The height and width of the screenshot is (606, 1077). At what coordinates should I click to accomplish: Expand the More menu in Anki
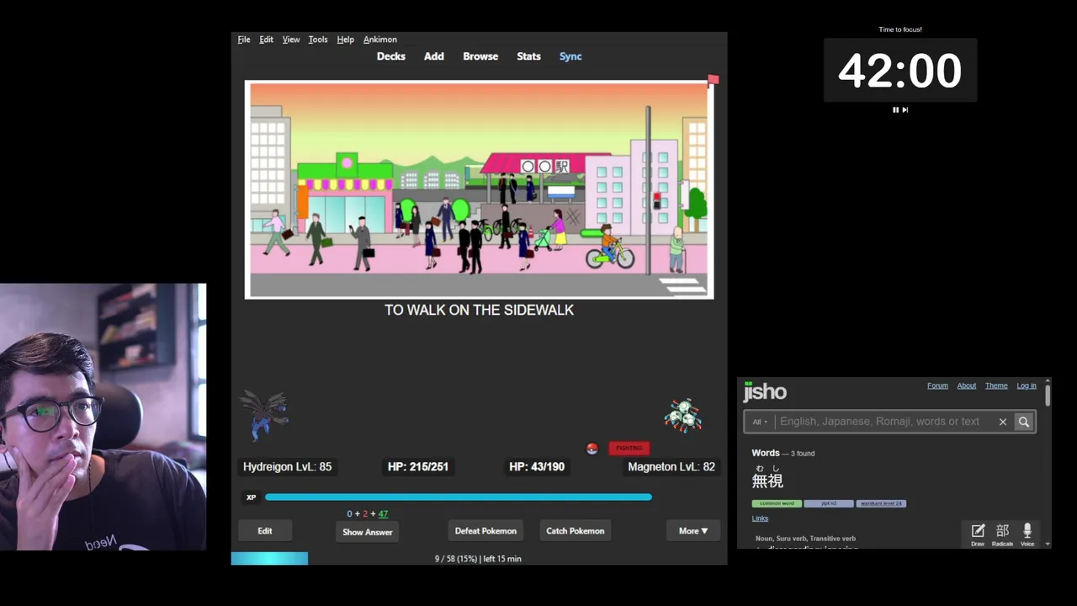click(x=693, y=531)
